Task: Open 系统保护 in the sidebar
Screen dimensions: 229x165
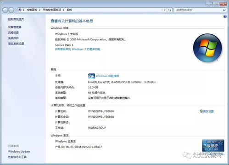Action: point(13,38)
